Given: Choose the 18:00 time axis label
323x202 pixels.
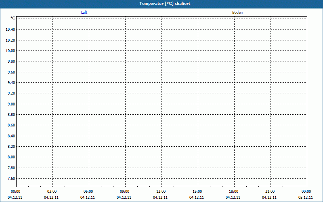Looking at the screenshot, I should (x=234, y=191).
